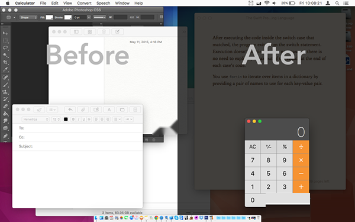Click into the Subject field in Mail
Viewport: 355px width, 222px height.
78,146
